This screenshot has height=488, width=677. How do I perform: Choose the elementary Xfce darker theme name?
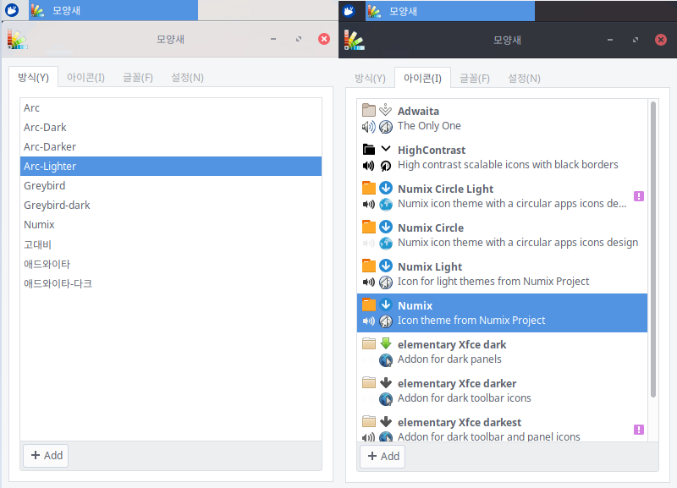[x=457, y=383]
